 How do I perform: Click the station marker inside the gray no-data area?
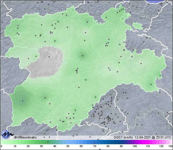49,57
